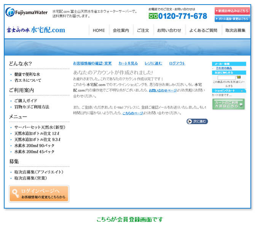Click the yellow mail envelope icon

pos(239,77)
